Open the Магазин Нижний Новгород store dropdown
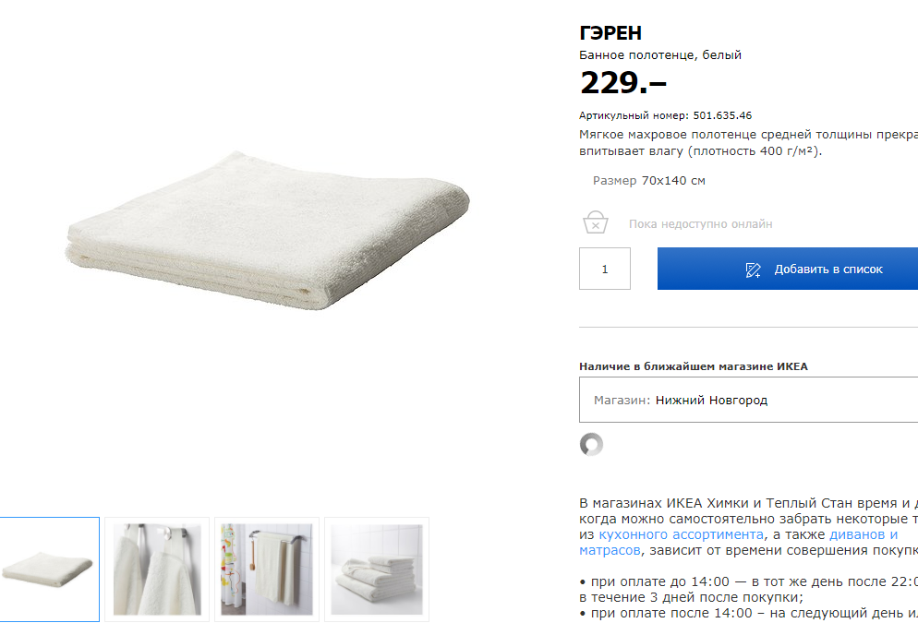The width and height of the screenshot is (918, 623). (x=748, y=400)
